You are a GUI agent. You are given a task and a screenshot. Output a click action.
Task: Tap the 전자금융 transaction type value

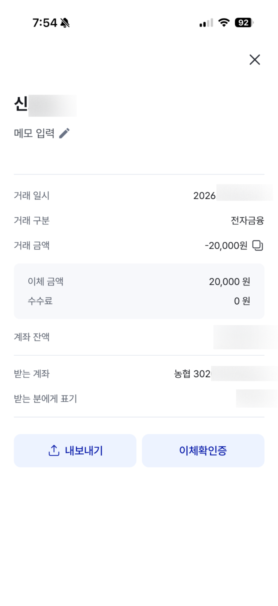[x=247, y=221]
